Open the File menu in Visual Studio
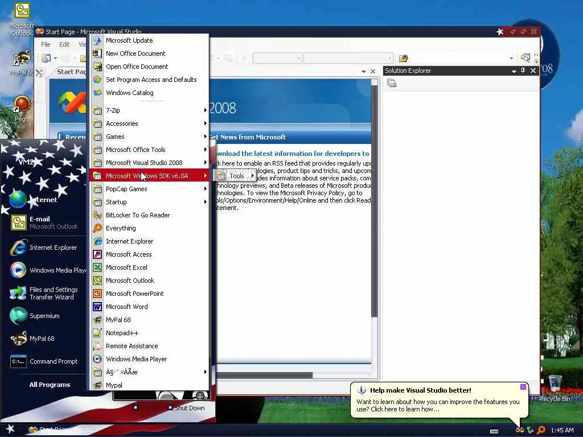The height and width of the screenshot is (437, 583). [46, 44]
